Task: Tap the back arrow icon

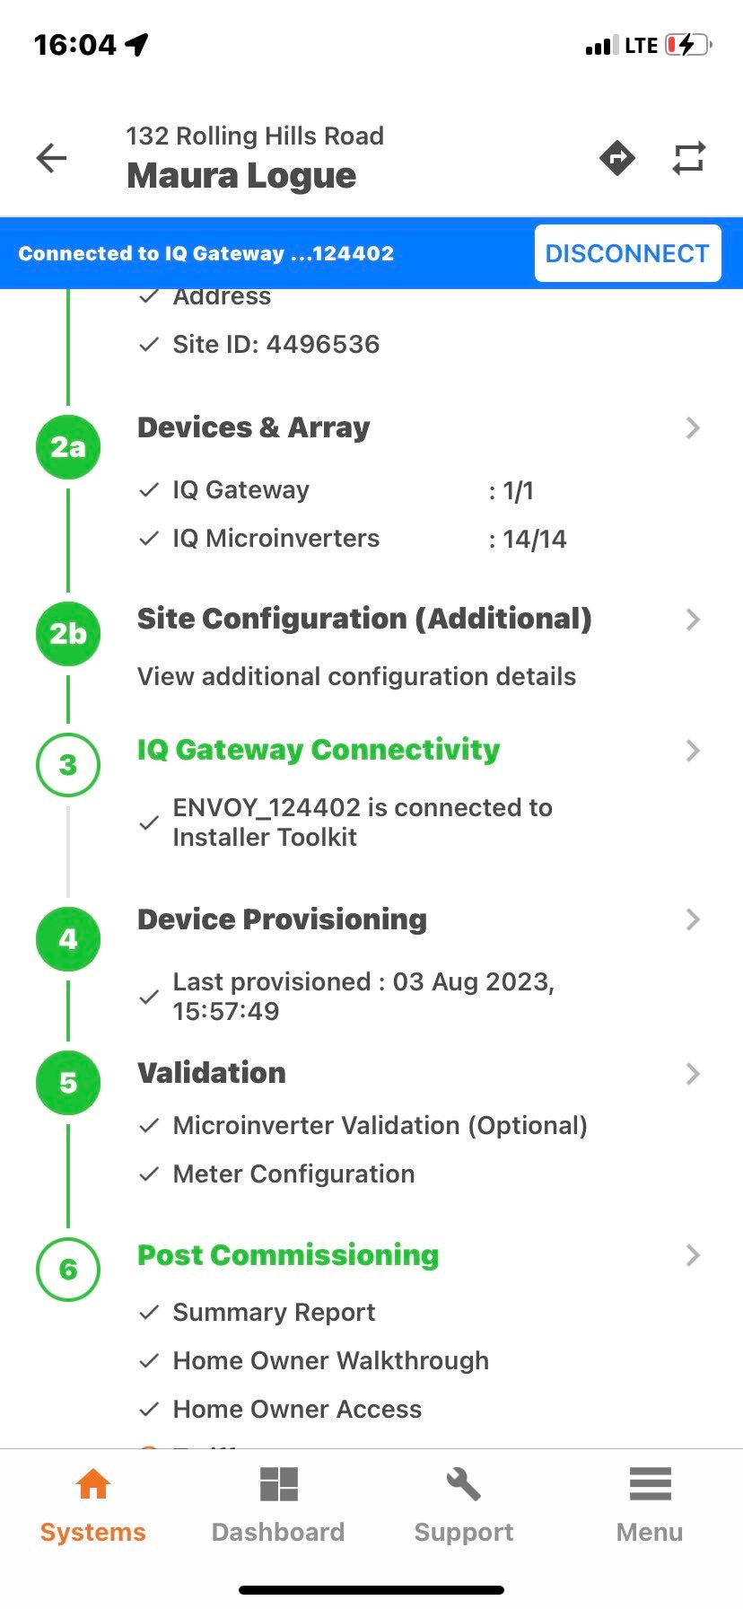Action: (x=52, y=159)
